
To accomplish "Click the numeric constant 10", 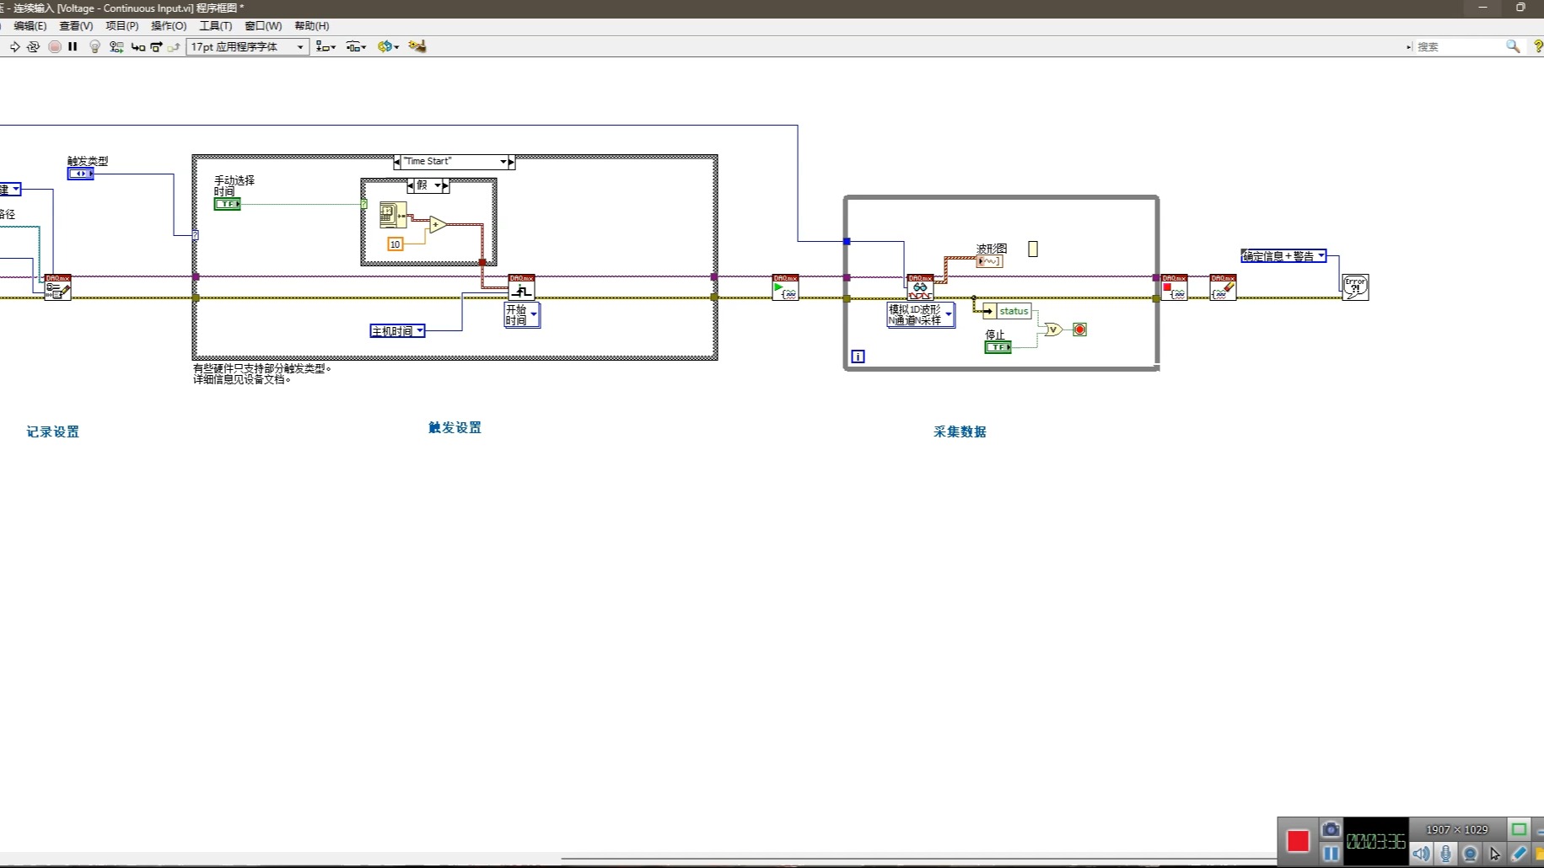I will 395,244.
